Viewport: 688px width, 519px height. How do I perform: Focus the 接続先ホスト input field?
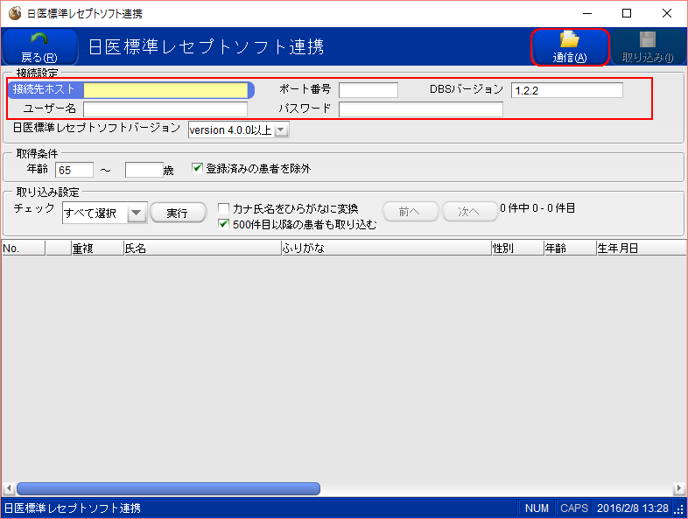click(165, 90)
